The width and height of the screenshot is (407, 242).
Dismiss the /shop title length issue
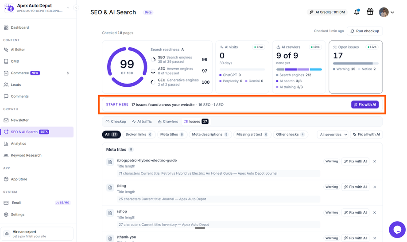point(375,212)
